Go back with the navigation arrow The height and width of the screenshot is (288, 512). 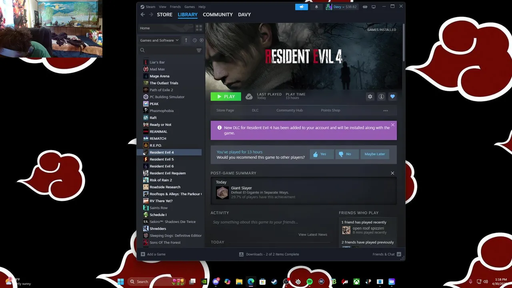tap(143, 14)
